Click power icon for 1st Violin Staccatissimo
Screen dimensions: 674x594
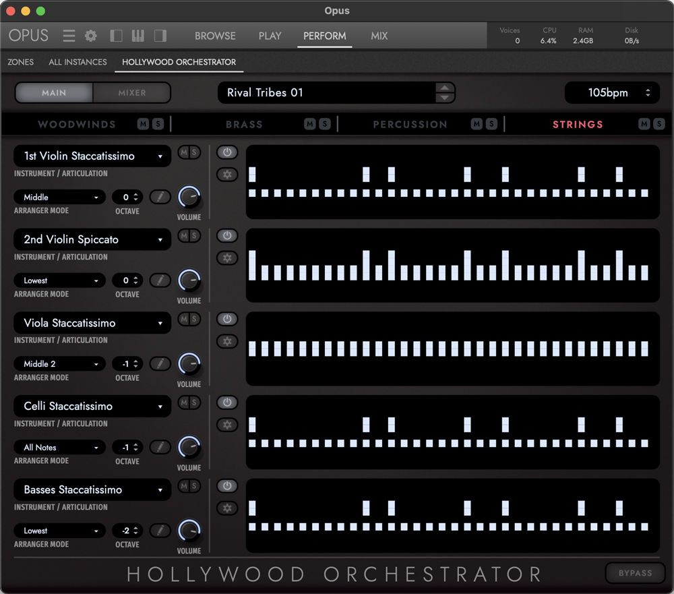[x=227, y=152]
